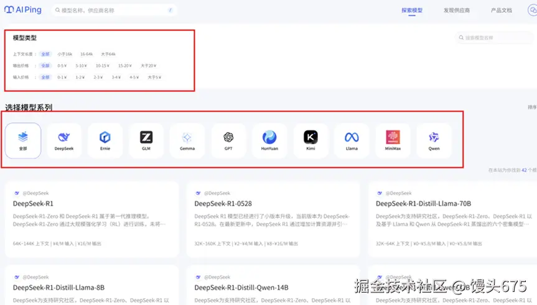Click the 模型类型 heading
537x305 pixels.
point(25,38)
